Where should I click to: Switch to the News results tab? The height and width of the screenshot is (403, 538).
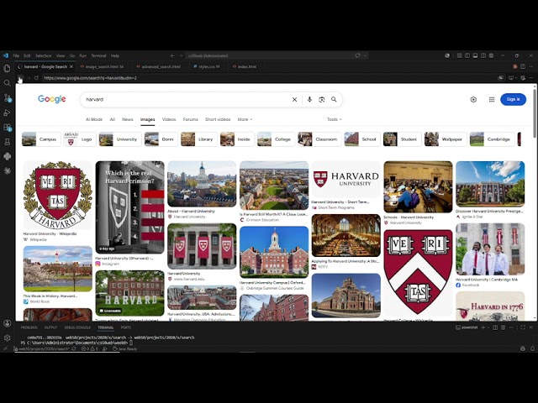pyautogui.click(x=127, y=119)
